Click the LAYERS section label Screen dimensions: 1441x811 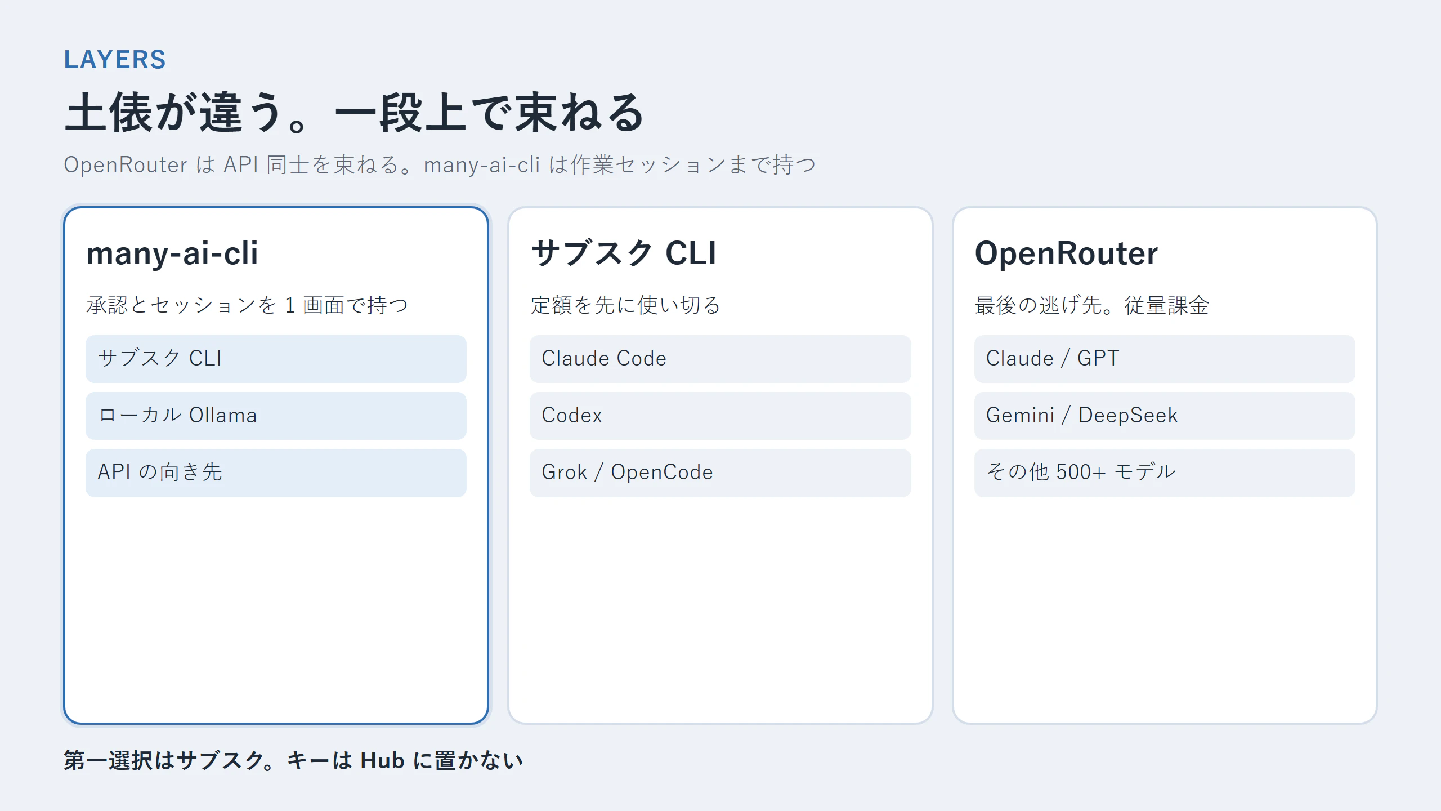pyautogui.click(x=115, y=60)
